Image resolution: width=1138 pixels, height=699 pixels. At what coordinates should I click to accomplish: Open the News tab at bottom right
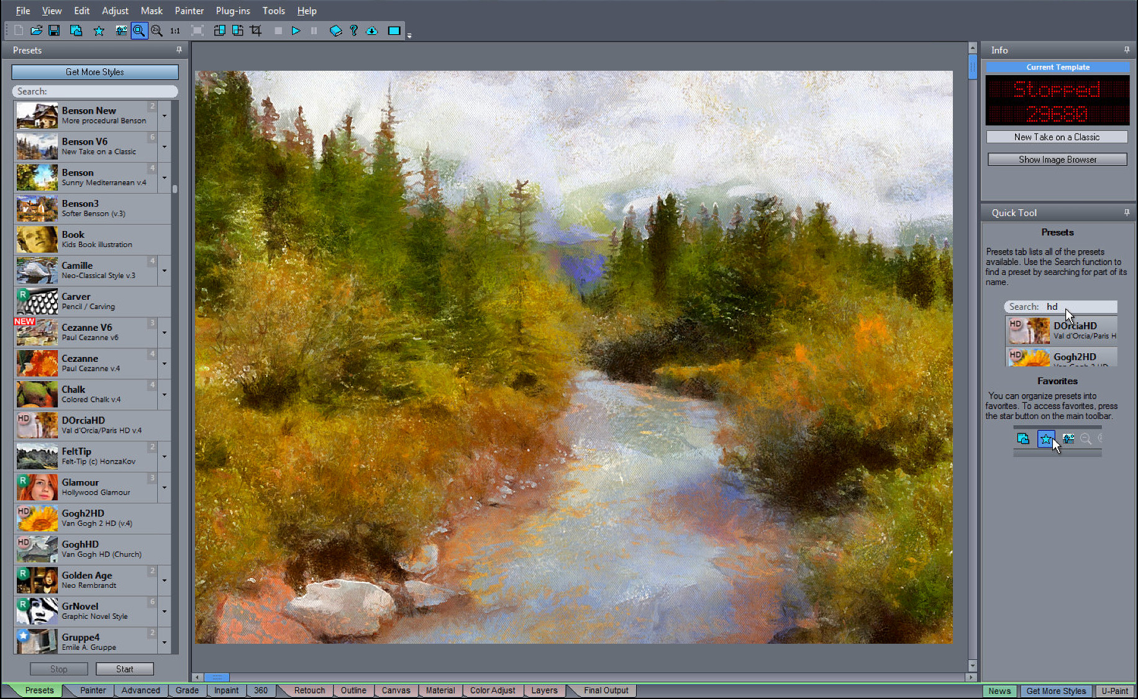999,691
